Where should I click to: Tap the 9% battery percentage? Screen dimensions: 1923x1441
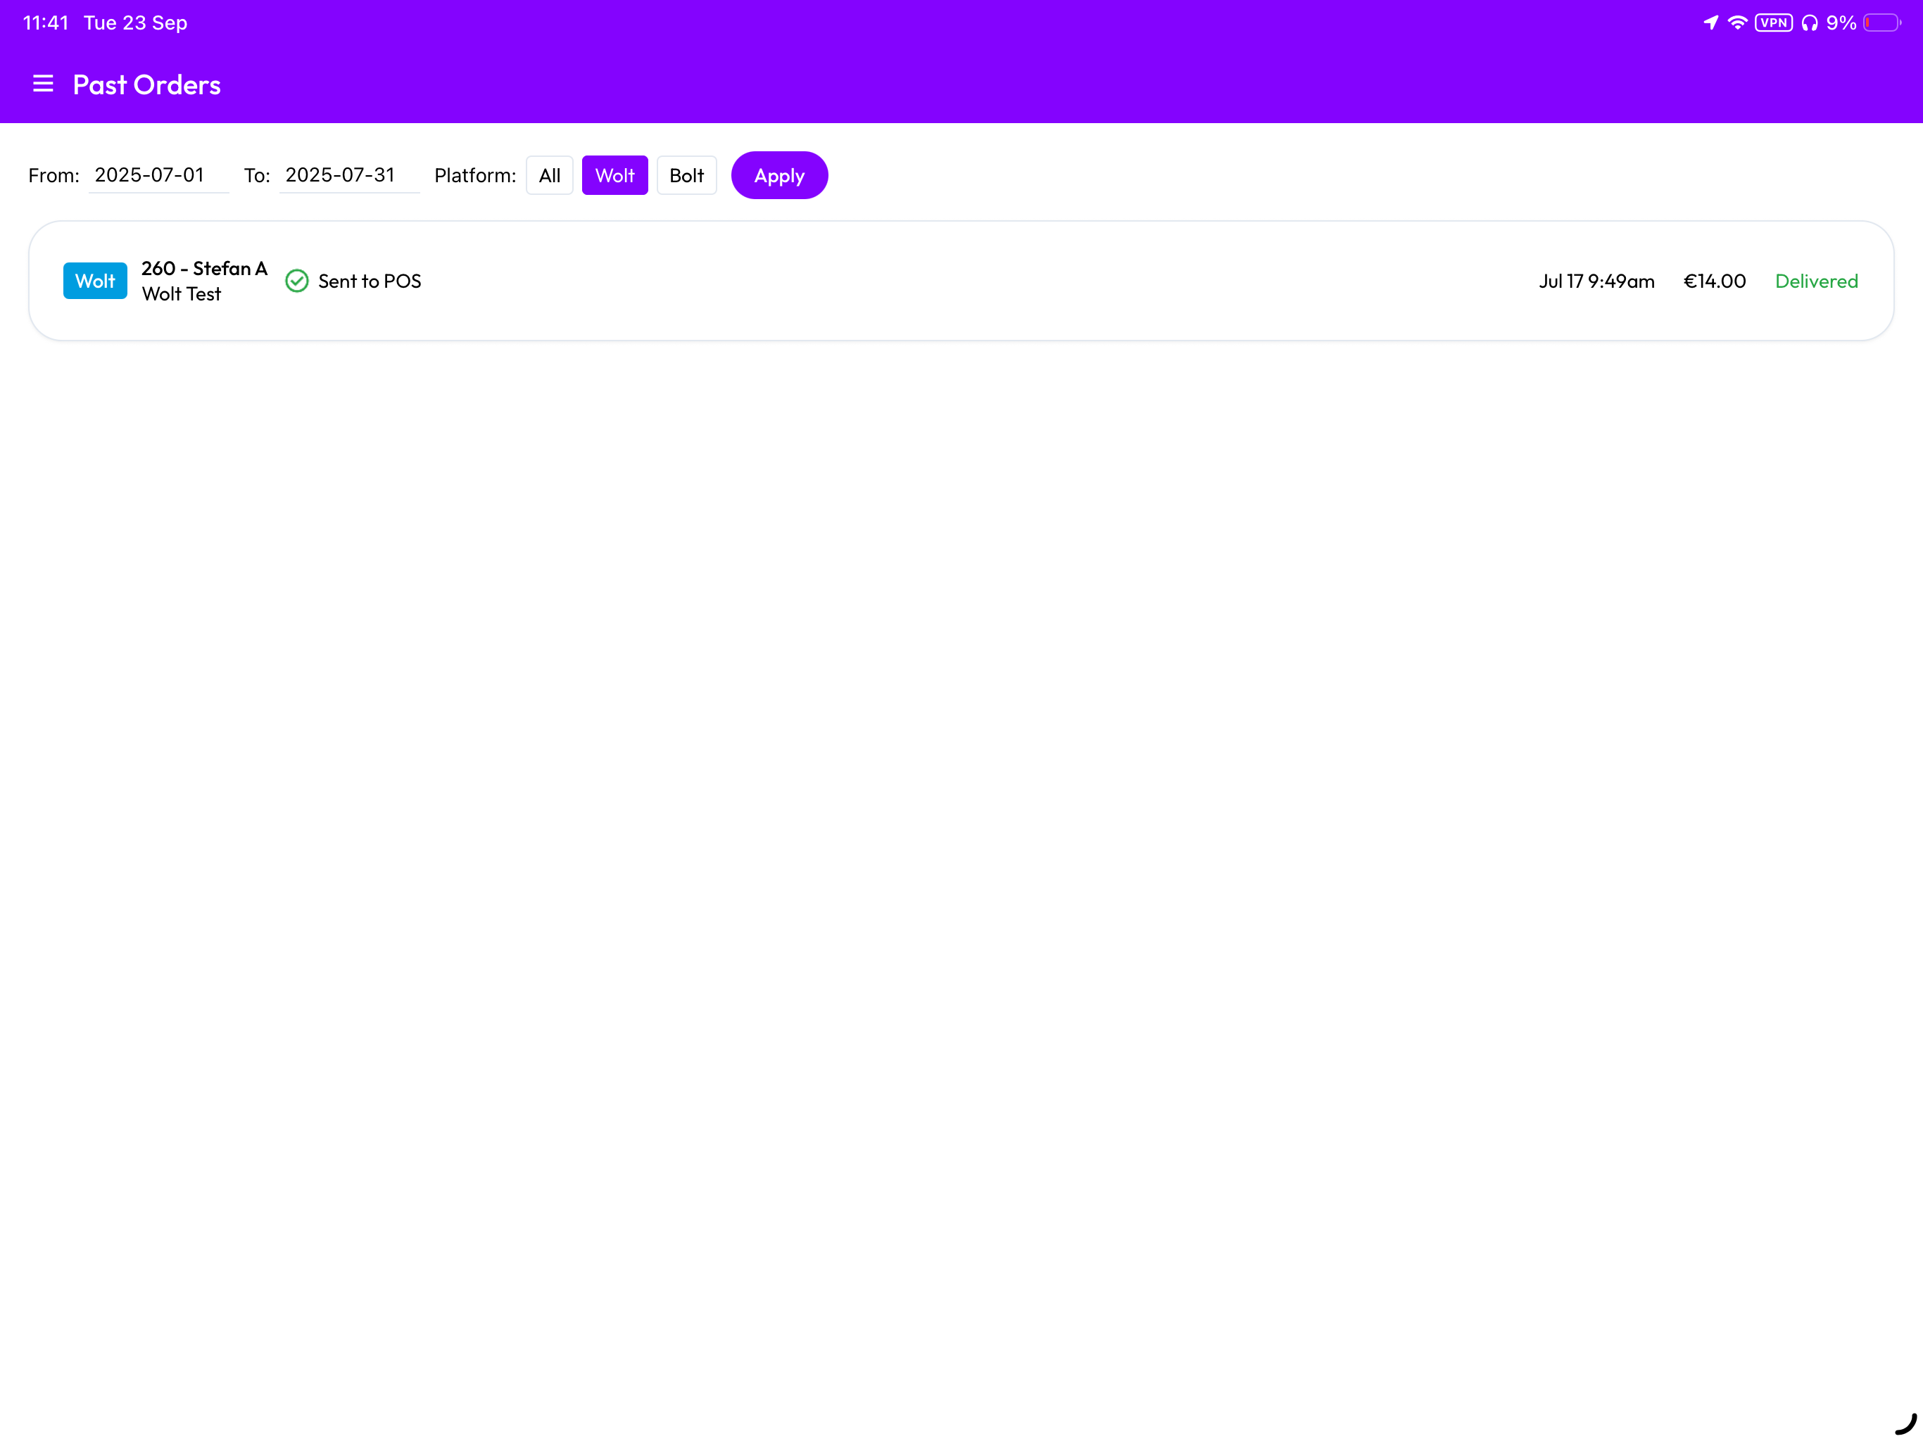click(1841, 23)
